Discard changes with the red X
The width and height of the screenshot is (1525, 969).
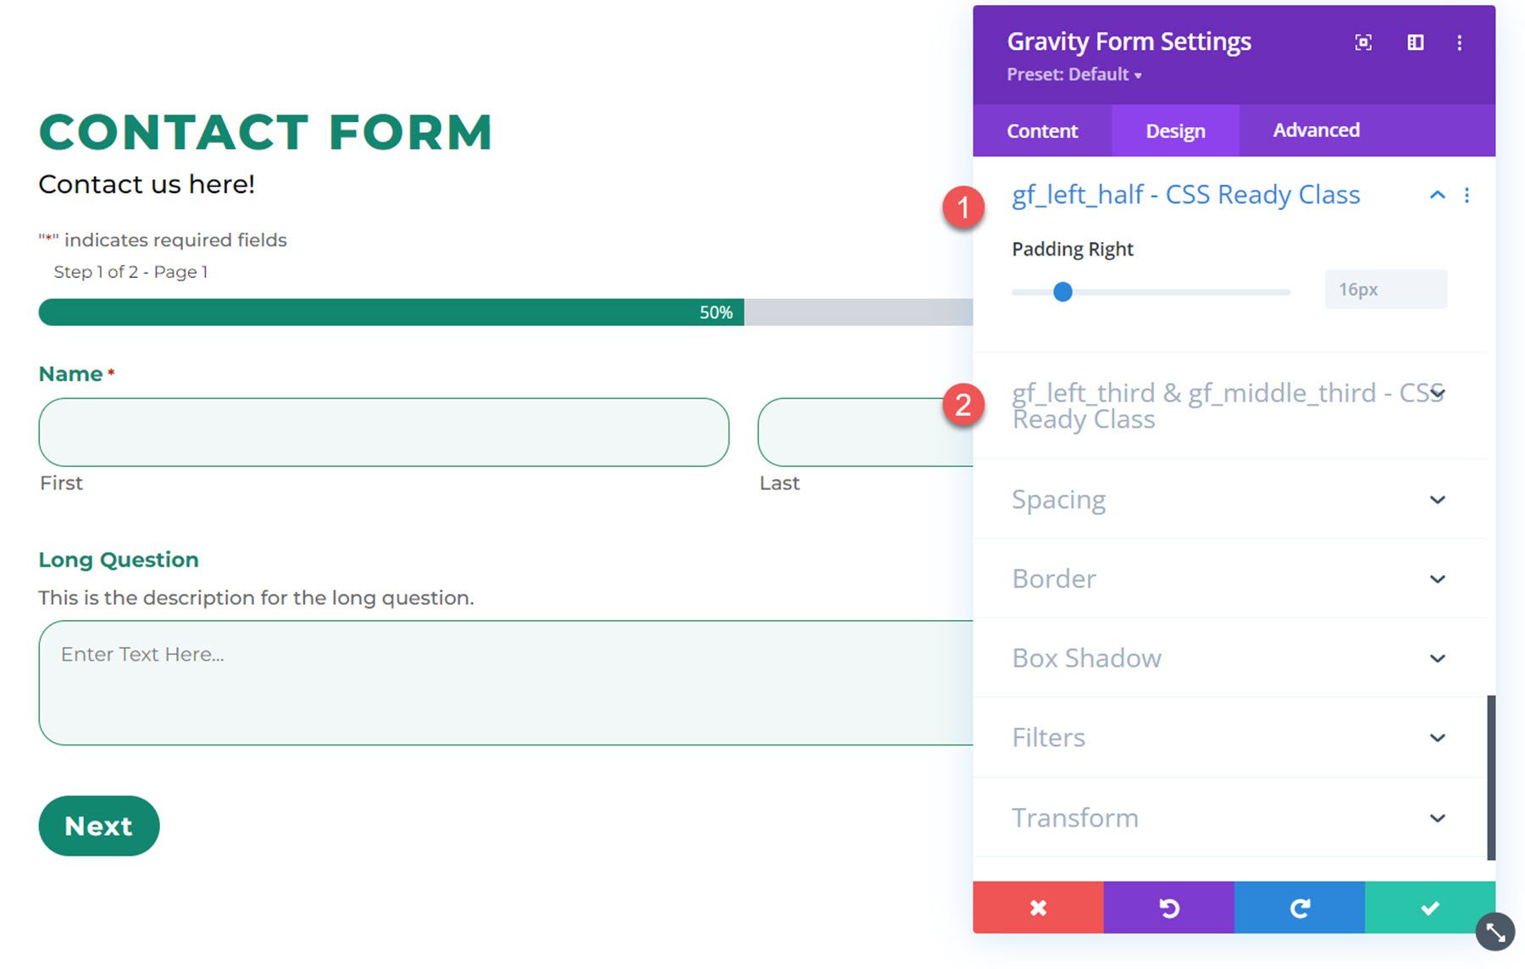point(1038,908)
